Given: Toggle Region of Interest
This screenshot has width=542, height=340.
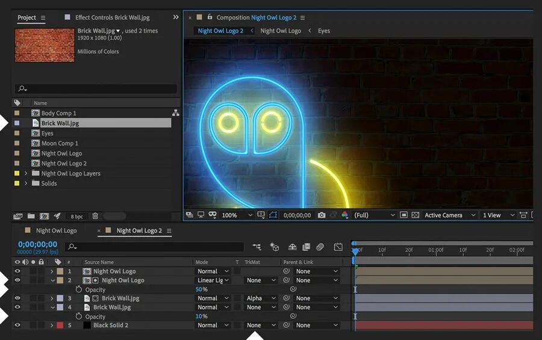Looking at the screenshot, I should pos(273,215).
